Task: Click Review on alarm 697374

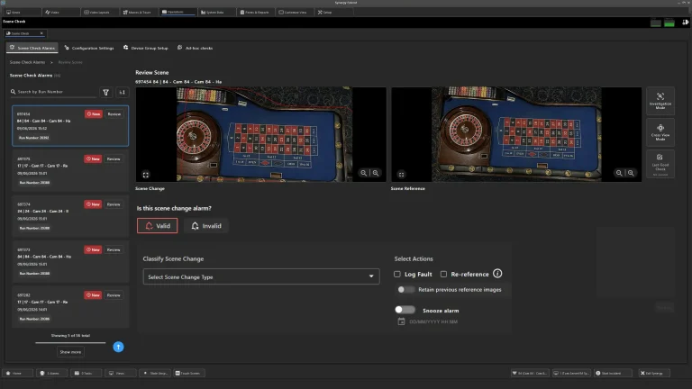Action: click(x=114, y=204)
